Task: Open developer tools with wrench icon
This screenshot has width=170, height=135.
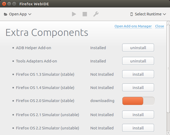Action: click(96, 14)
